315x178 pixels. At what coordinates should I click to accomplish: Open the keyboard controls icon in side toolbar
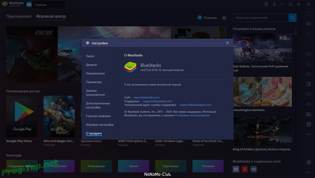[x=309, y=54]
